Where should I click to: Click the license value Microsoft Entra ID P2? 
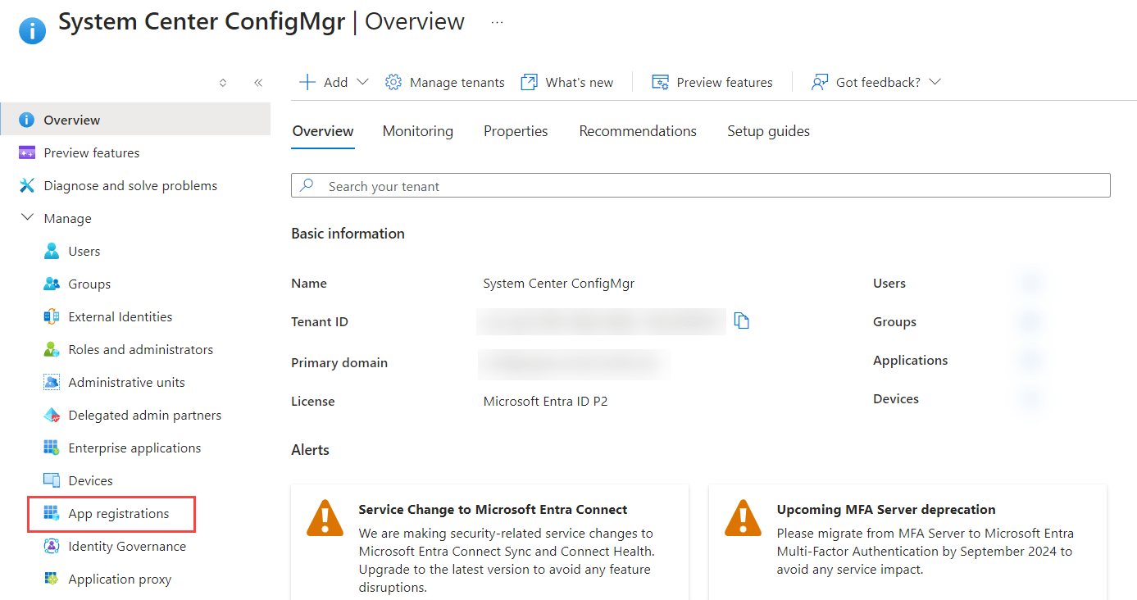[x=546, y=402]
